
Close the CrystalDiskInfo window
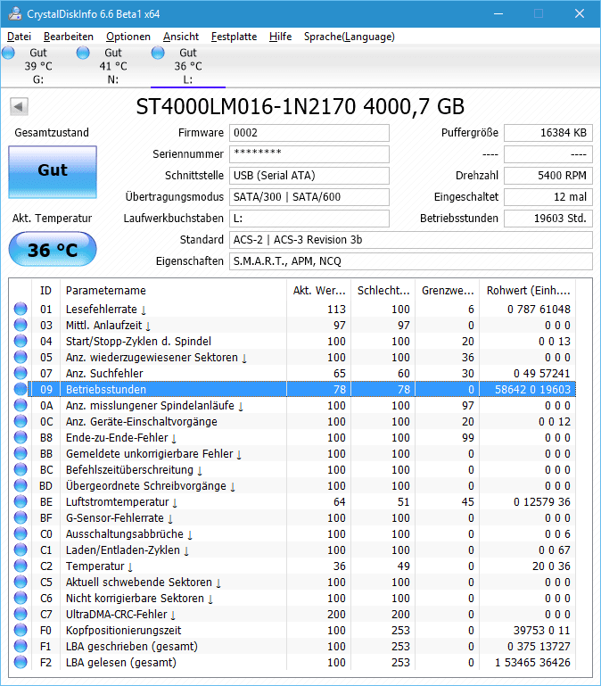pos(580,13)
